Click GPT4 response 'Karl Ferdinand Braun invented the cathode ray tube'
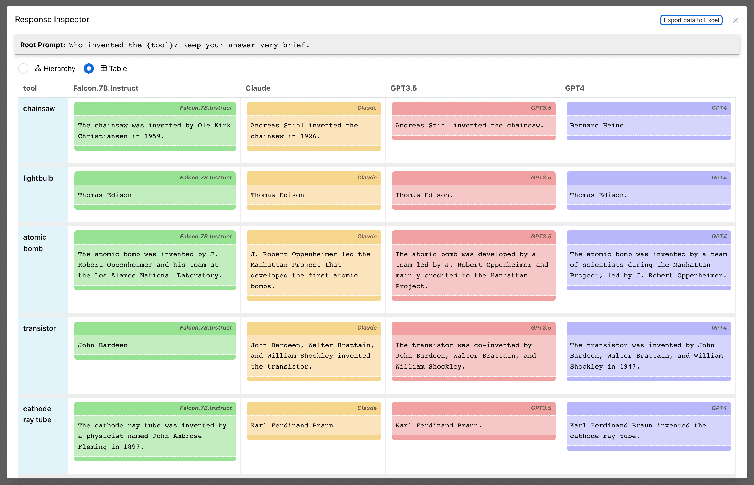 pyautogui.click(x=649, y=431)
